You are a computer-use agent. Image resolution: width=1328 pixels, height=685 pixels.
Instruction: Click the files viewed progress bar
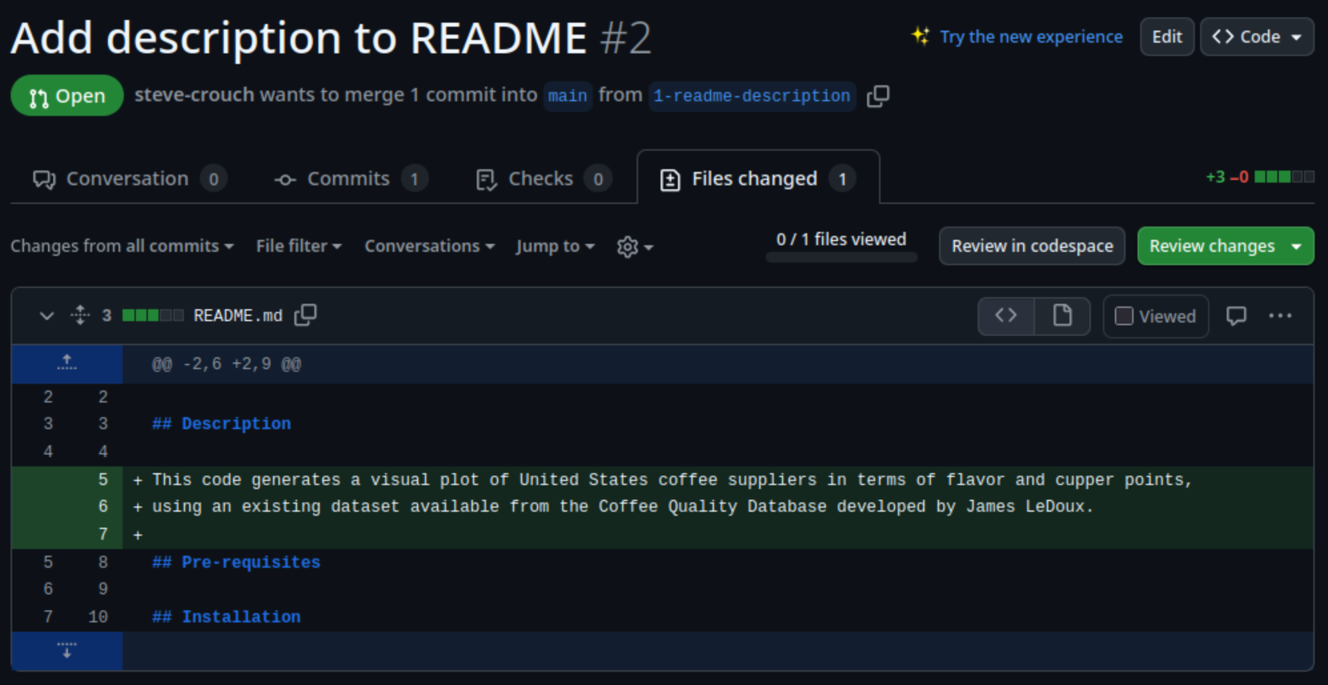(x=841, y=257)
